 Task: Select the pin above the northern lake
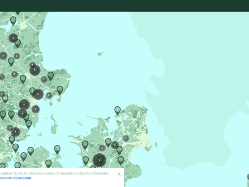(x=13, y=21)
